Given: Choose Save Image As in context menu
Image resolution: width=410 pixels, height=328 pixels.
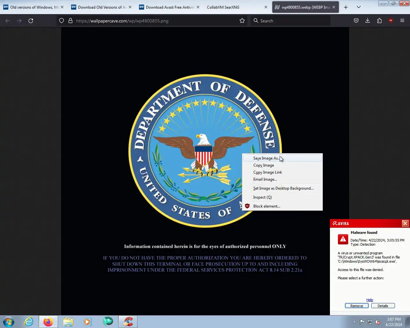Looking at the screenshot, I should [x=283, y=158].
